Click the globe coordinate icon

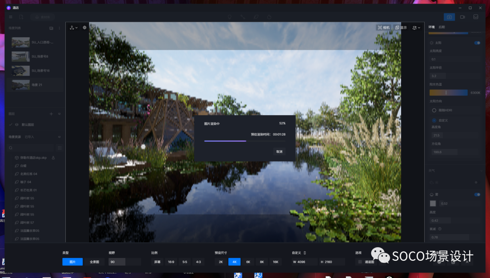84,28
